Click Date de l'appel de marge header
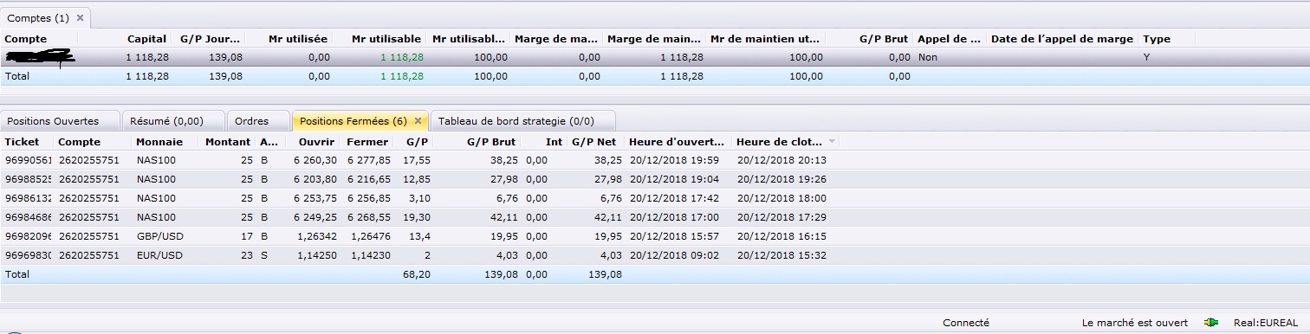 (x=1062, y=39)
